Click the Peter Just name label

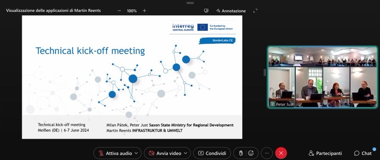(x=285, y=105)
